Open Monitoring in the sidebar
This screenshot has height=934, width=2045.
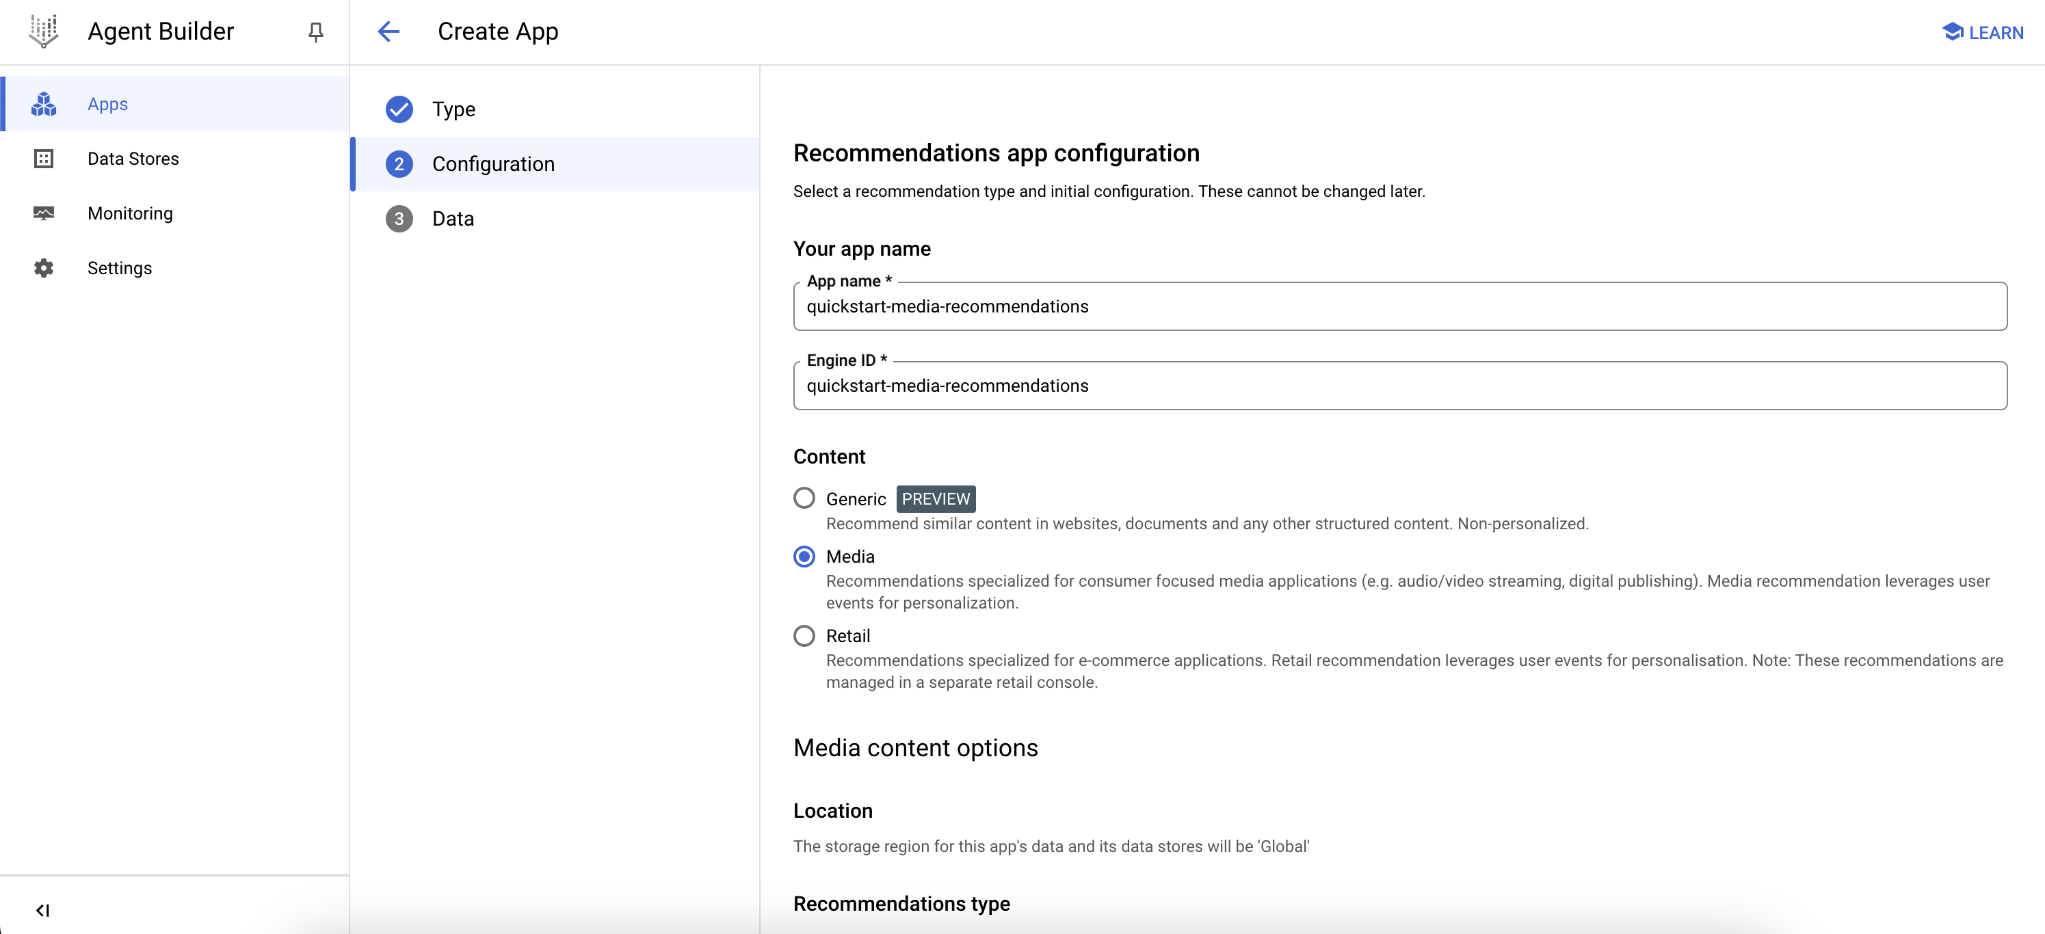point(130,213)
